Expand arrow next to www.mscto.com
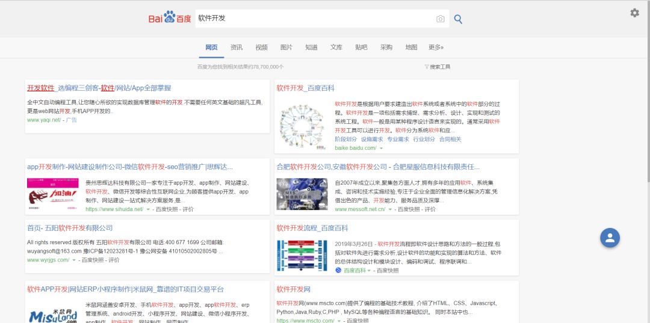 coord(339,321)
